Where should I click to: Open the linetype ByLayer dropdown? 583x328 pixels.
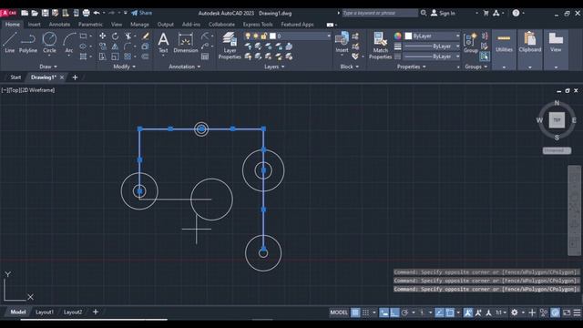(x=433, y=56)
